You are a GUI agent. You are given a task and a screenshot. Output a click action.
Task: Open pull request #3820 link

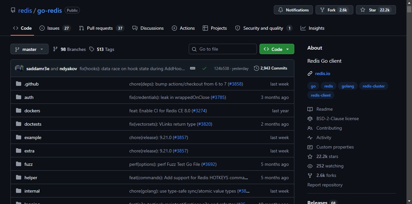(204, 124)
